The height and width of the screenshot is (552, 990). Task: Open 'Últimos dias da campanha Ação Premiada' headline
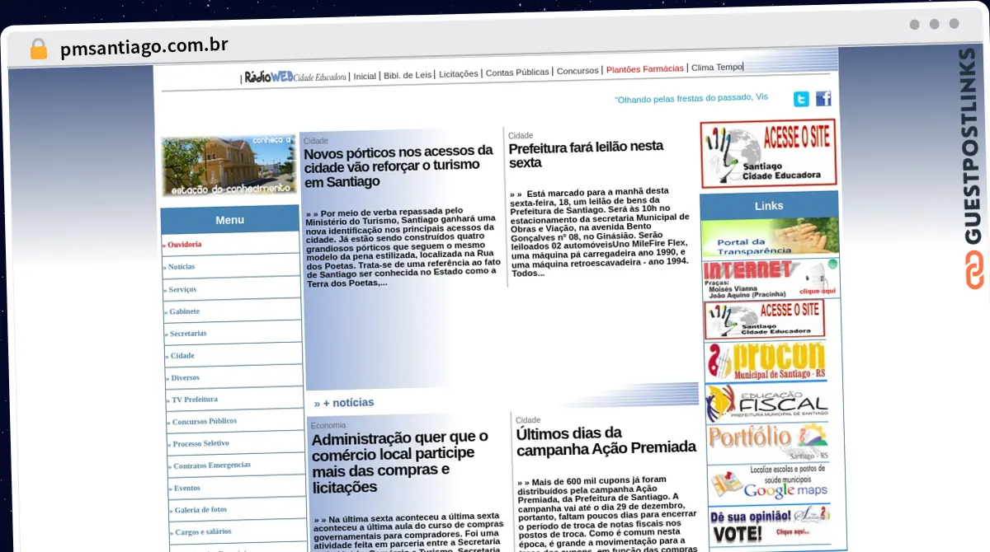[x=606, y=440]
